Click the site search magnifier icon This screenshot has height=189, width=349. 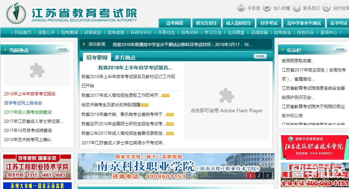[327, 8]
